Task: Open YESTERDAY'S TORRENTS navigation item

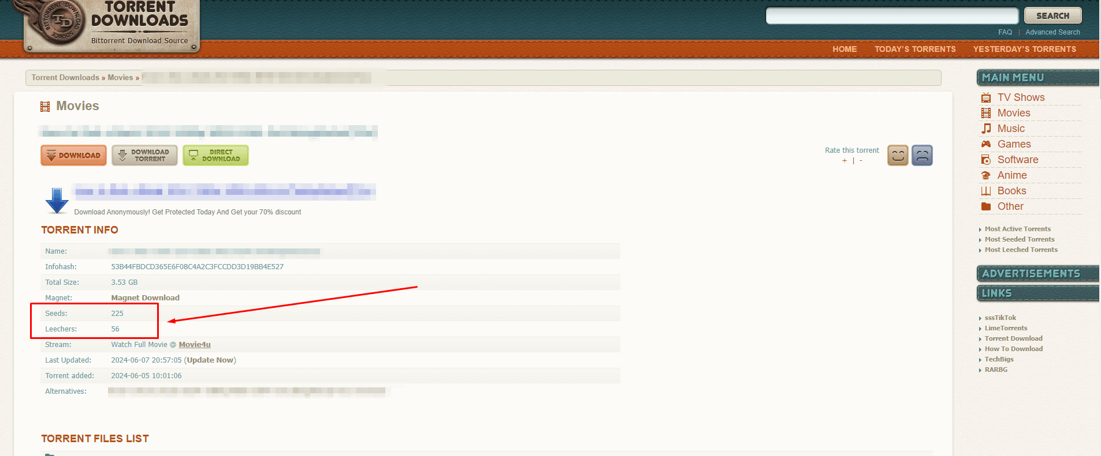Action: pos(1024,49)
